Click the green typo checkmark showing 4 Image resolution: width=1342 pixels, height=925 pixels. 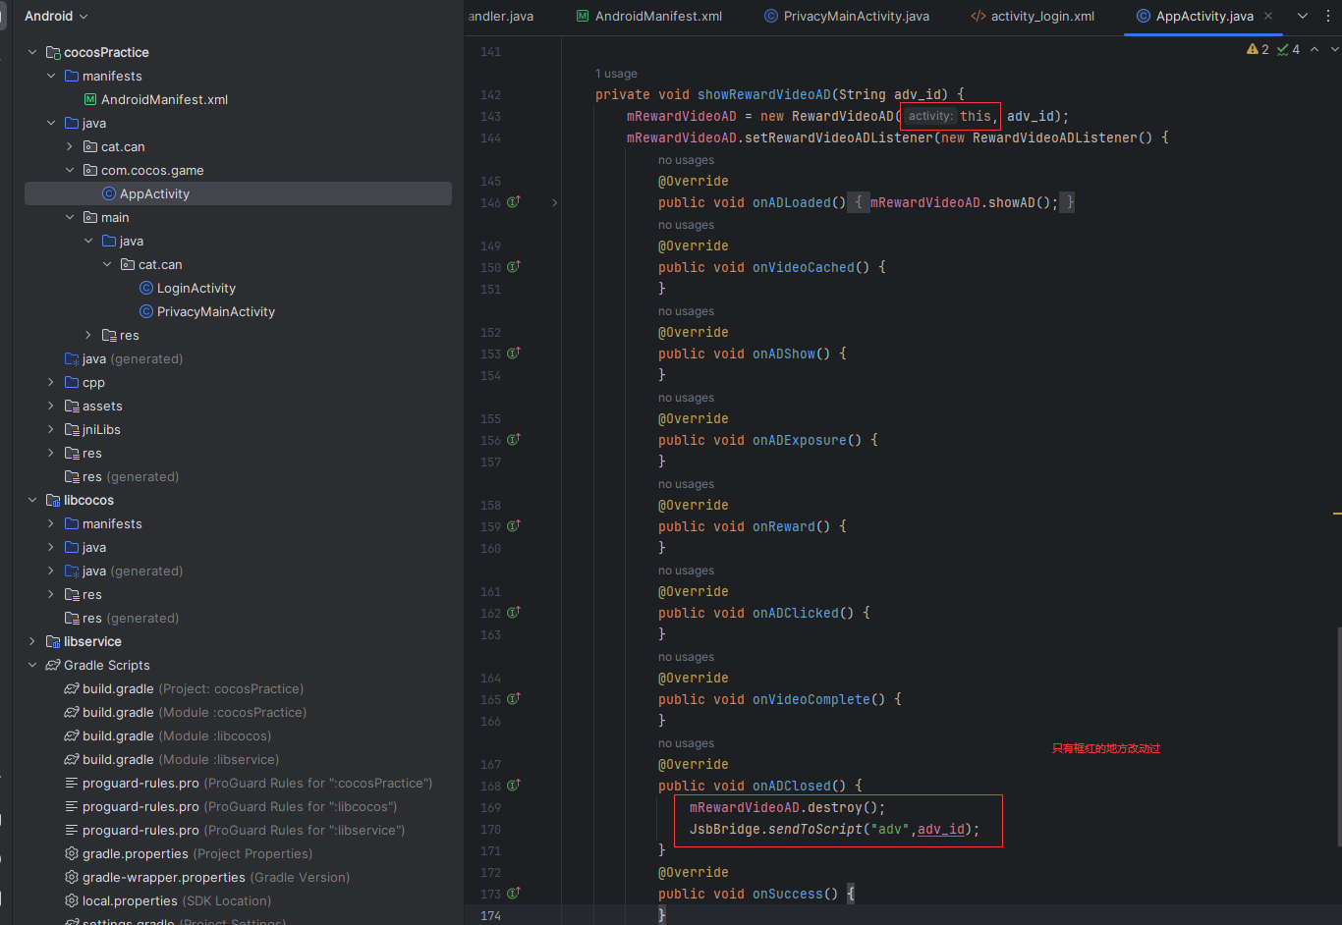(1288, 49)
